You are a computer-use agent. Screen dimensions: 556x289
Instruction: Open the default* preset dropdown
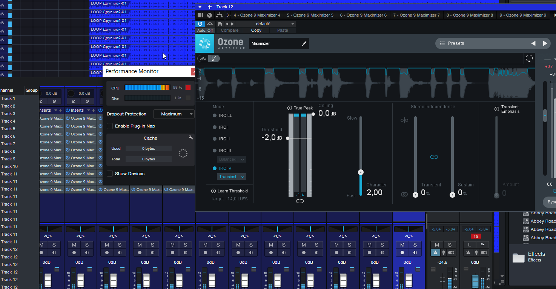[265, 24]
